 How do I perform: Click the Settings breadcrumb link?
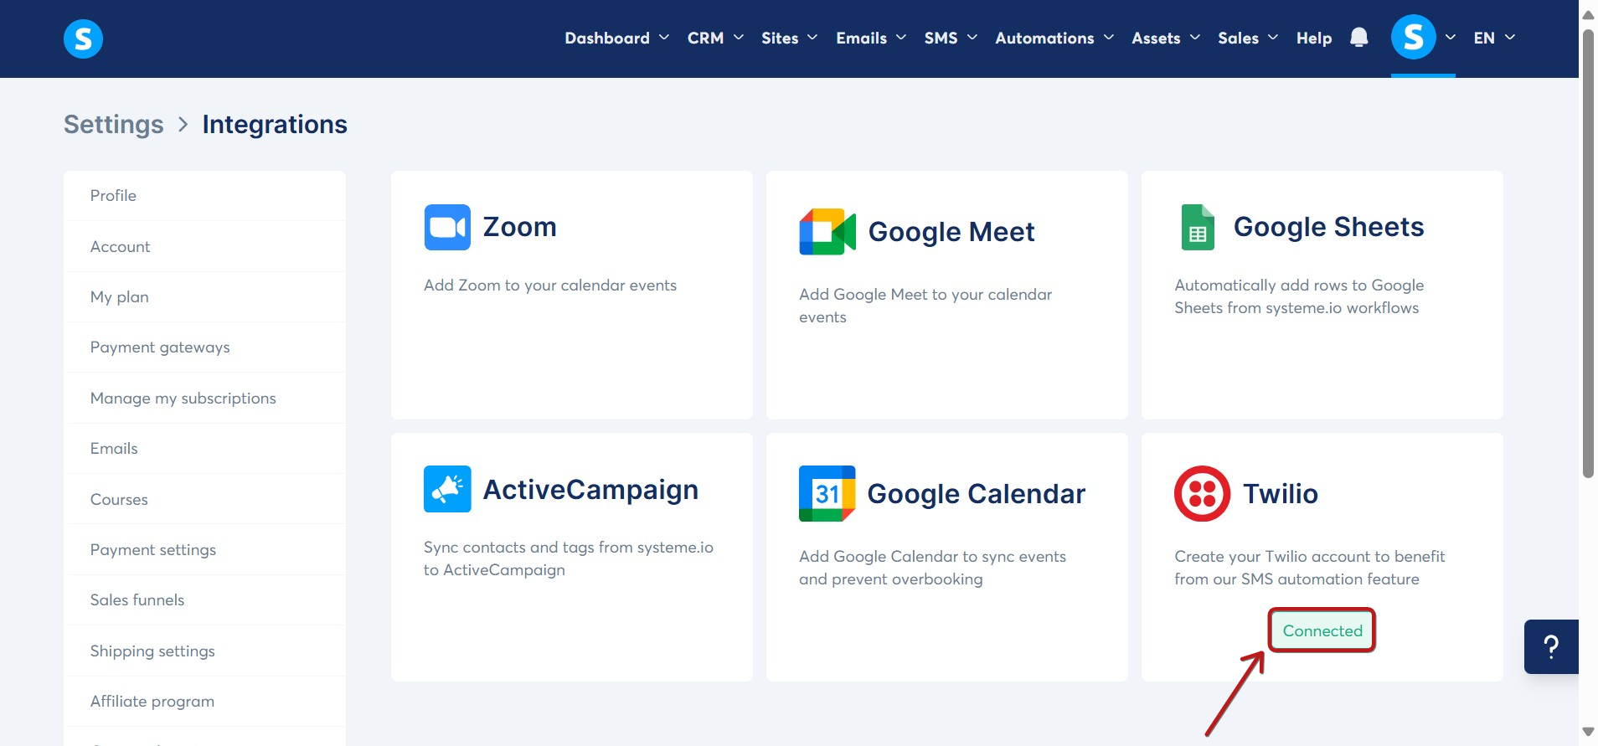click(114, 125)
